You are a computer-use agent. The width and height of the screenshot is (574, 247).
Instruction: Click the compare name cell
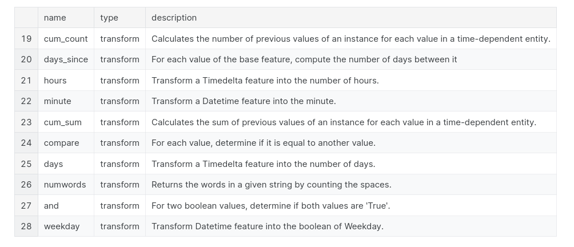coord(61,143)
